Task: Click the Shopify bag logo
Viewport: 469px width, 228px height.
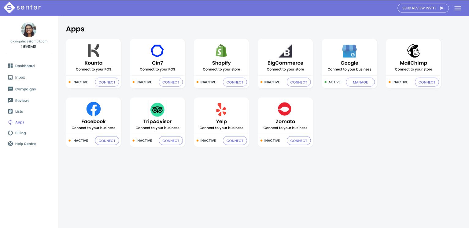Action: [x=221, y=51]
